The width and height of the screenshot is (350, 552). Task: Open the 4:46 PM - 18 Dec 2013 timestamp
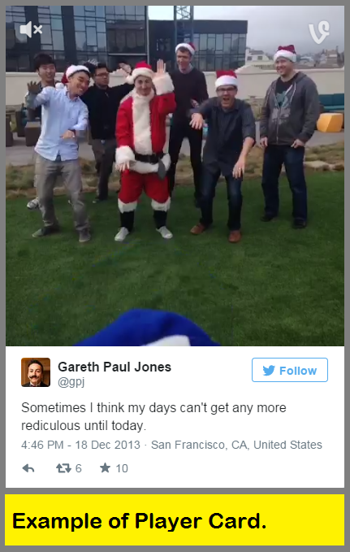point(80,445)
